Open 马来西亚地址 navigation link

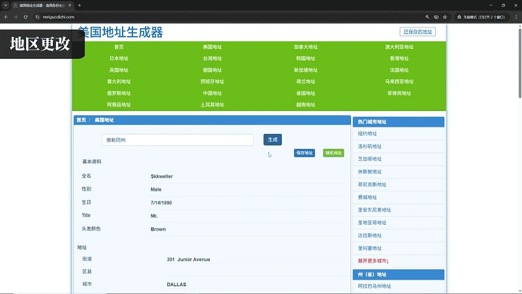(x=399, y=81)
